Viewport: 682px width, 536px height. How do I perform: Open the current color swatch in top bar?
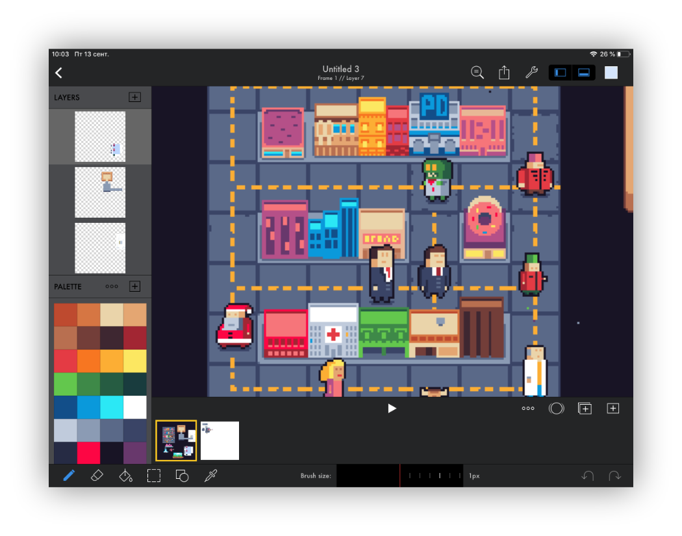pos(611,73)
